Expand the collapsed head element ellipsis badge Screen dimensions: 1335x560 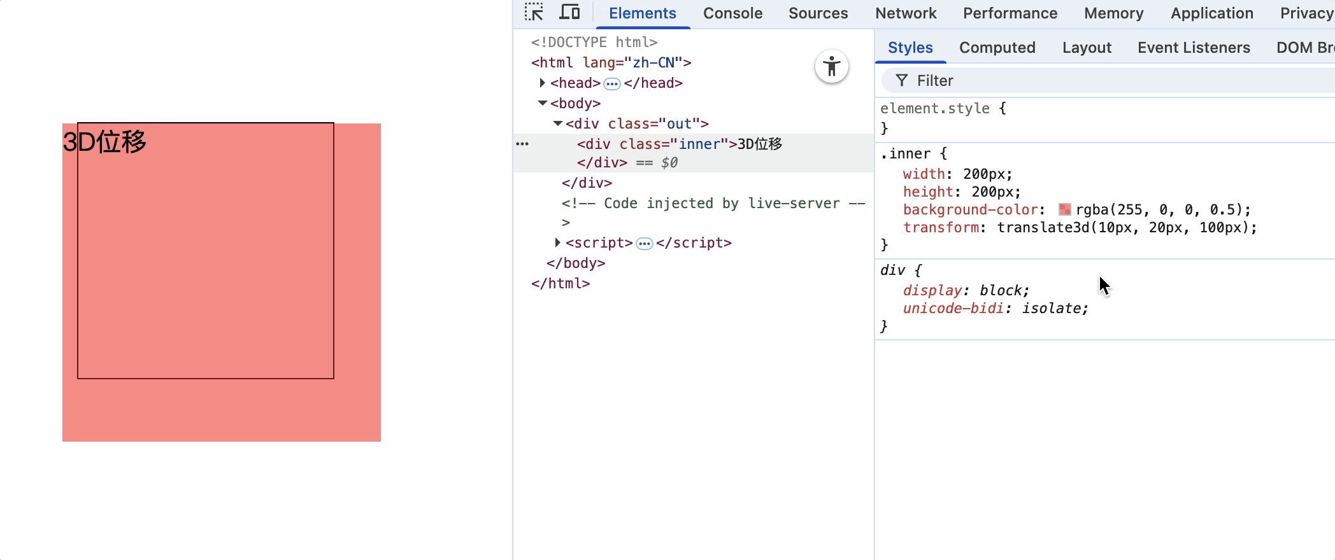611,83
